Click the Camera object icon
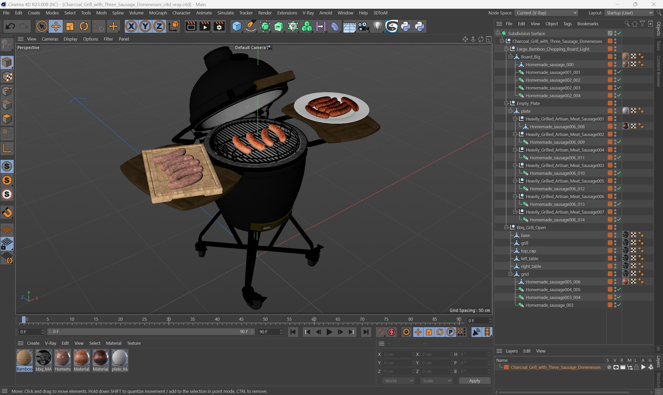 [363, 26]
